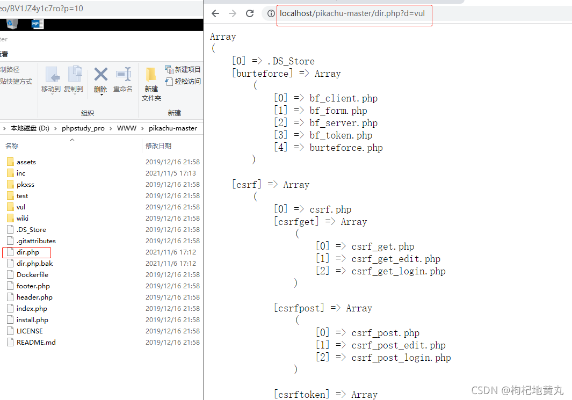The height and width of the screenshot is (400, 572).
Task: Select the test folder
Action: 22,196
